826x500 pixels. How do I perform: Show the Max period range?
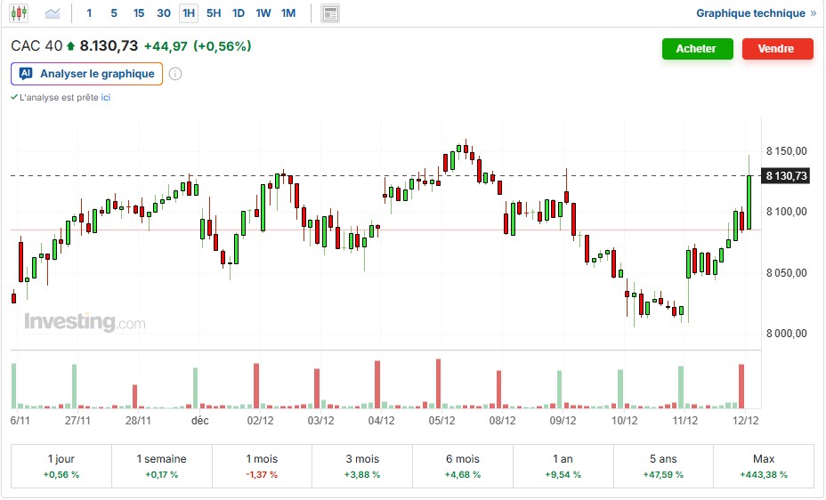click(x=764, y=466)
